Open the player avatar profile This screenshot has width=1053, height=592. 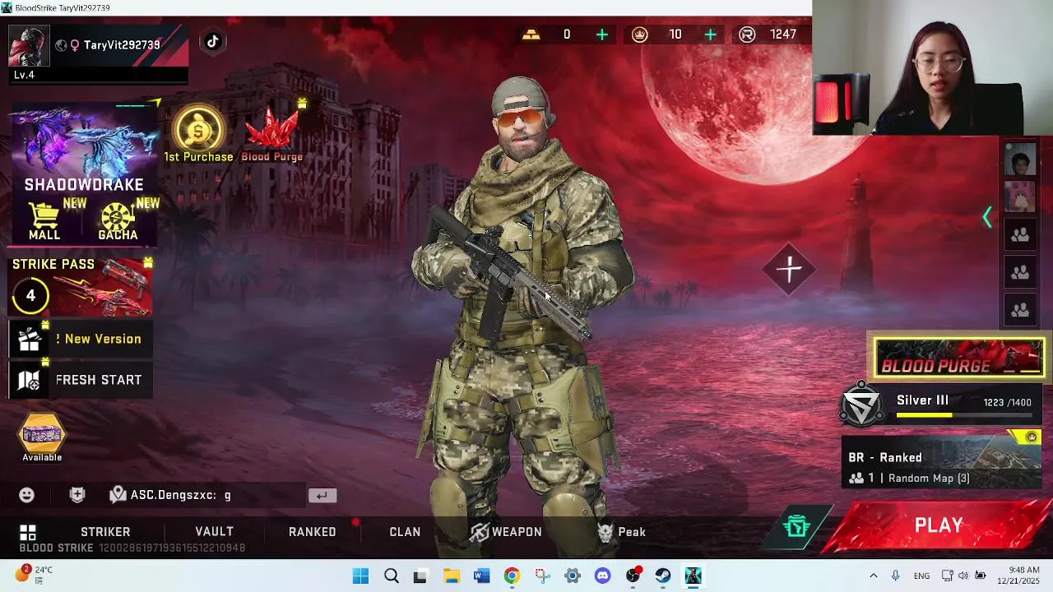point(29,45)
